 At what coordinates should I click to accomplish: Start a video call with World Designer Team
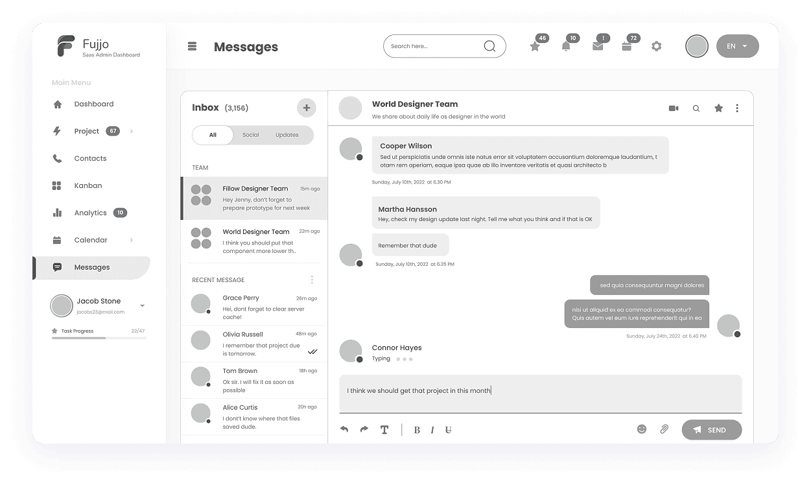[x=674, y=108]
